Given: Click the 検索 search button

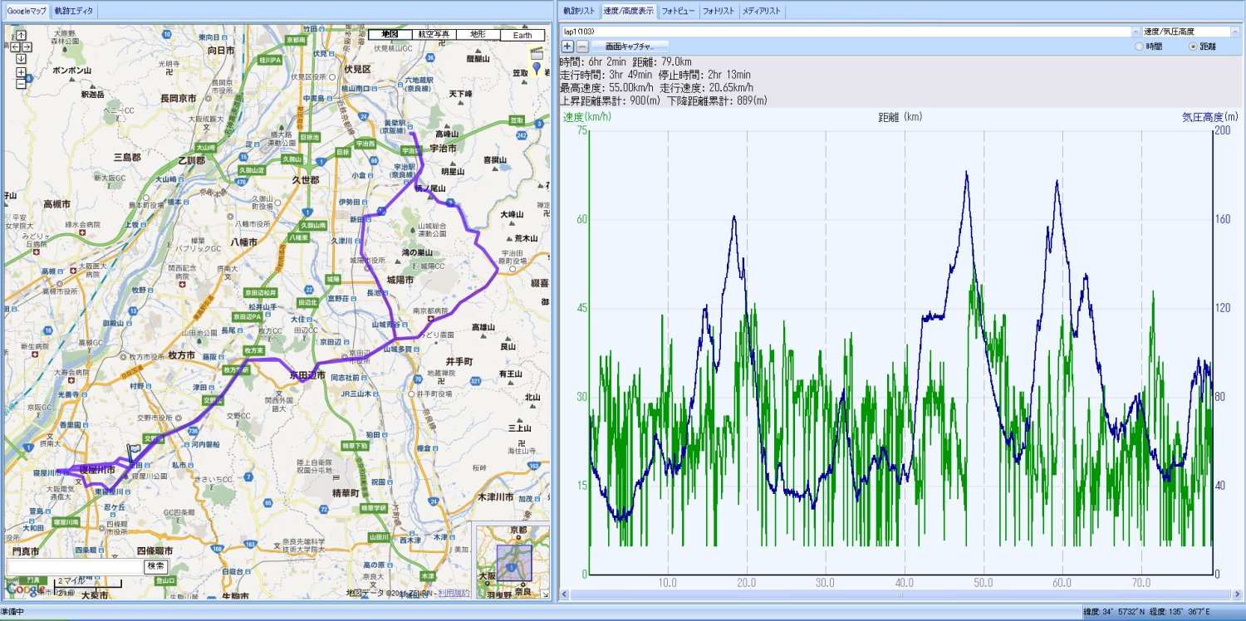Looking at the screenshot, I should click(x=156, y=566).
